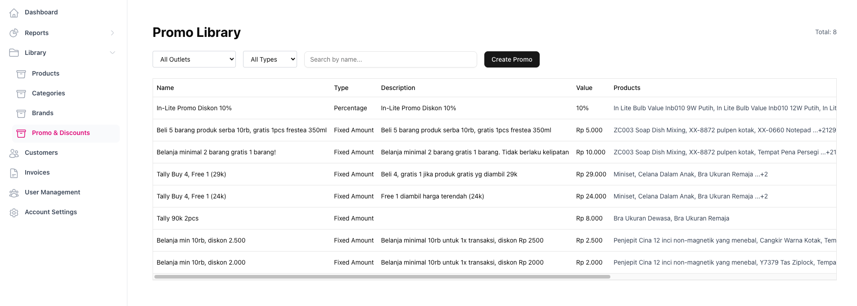Click the Dashboard home icon
The image size is (857, 306).
click(x=14, y=13)
